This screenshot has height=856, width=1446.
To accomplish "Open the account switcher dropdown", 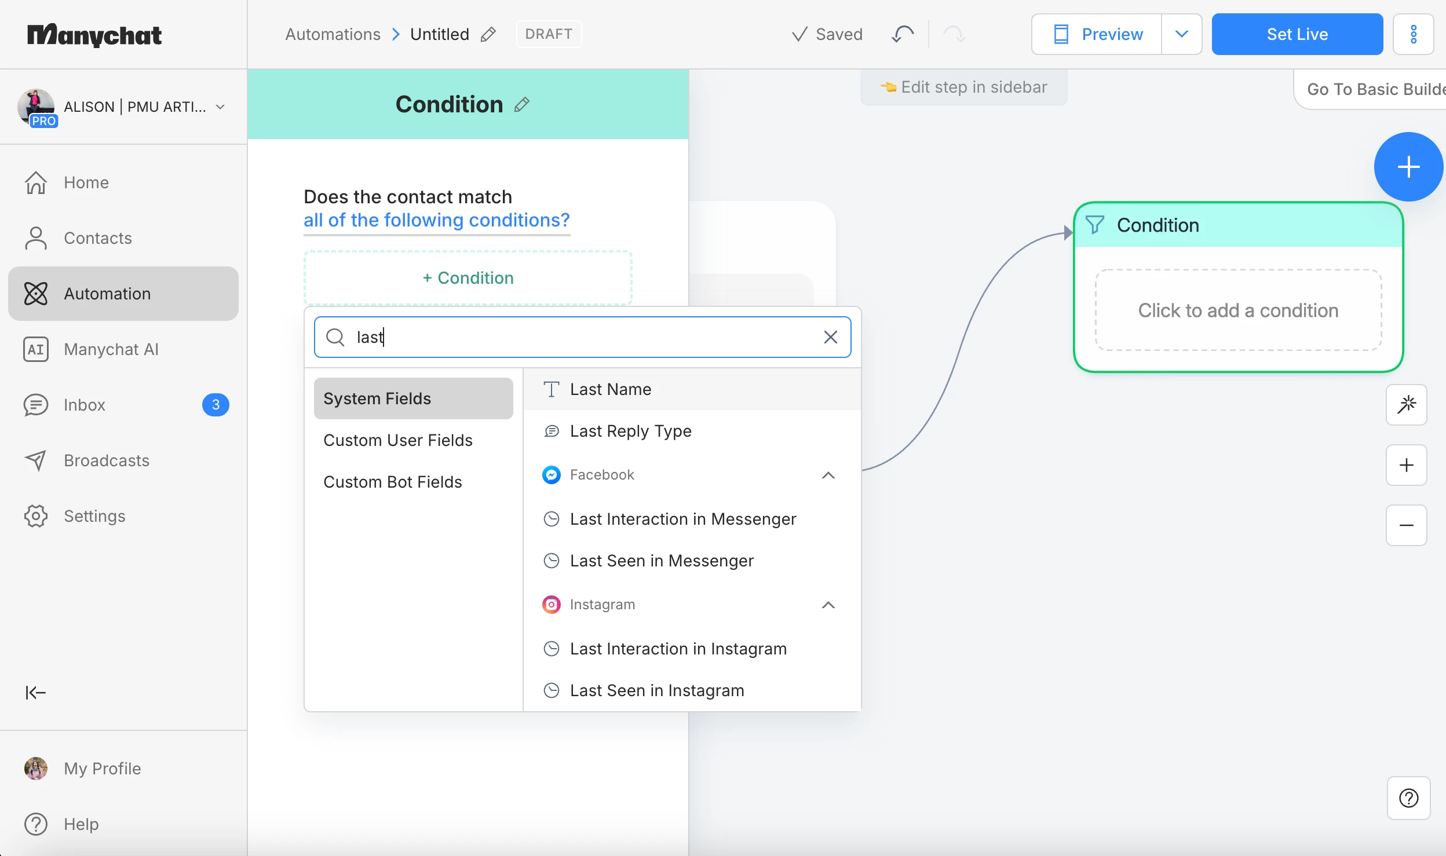I will coord(220,107).
